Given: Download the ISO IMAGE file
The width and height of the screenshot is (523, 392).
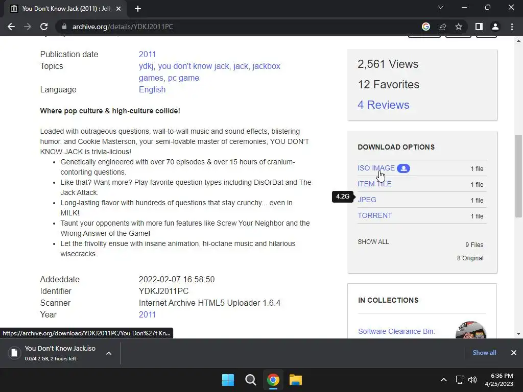Looking at the screenshot, I should (x=376, y=168).
